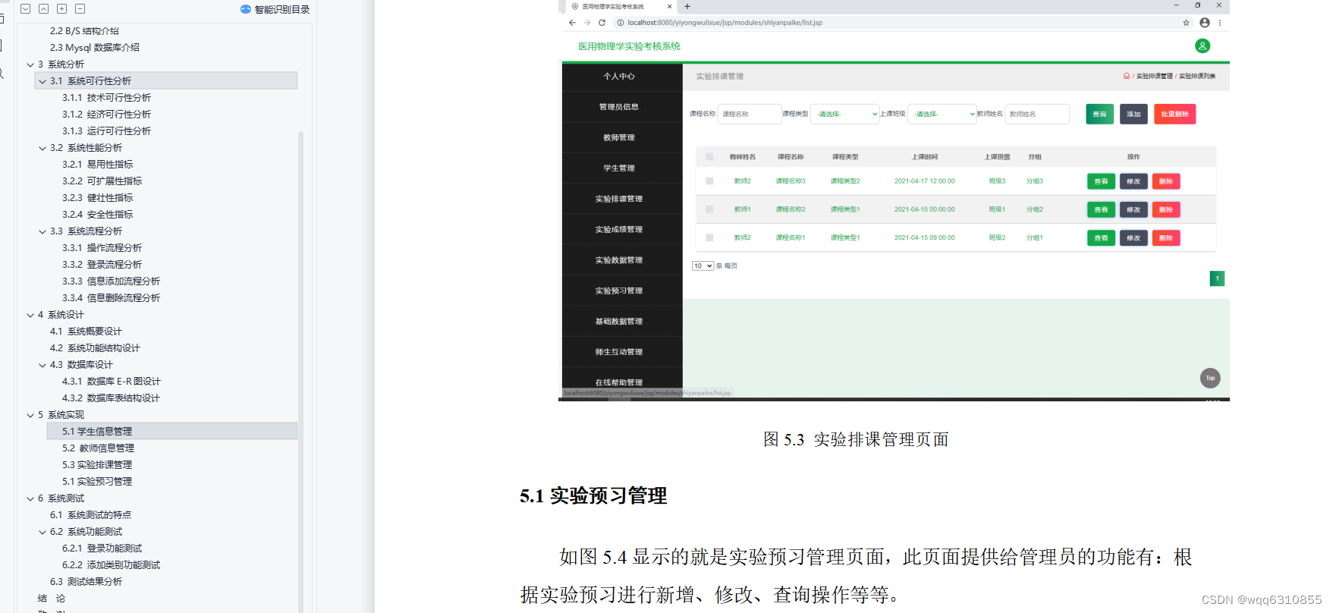Image resolution: width=1333 pixels, height=613 pixels.
Task: Collapse the 6.2 系统功能测试 outline node
Action: point(42,532)
